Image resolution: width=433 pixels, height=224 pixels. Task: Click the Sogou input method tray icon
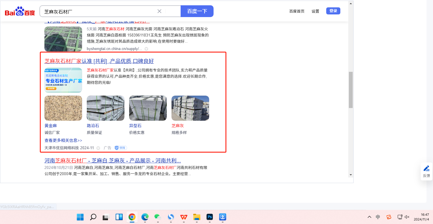pos(389,217)
